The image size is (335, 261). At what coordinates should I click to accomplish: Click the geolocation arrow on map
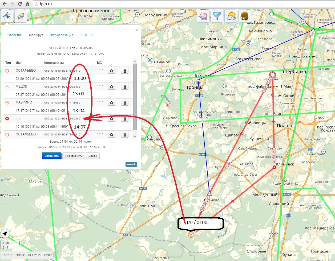(x=5, y=233)
